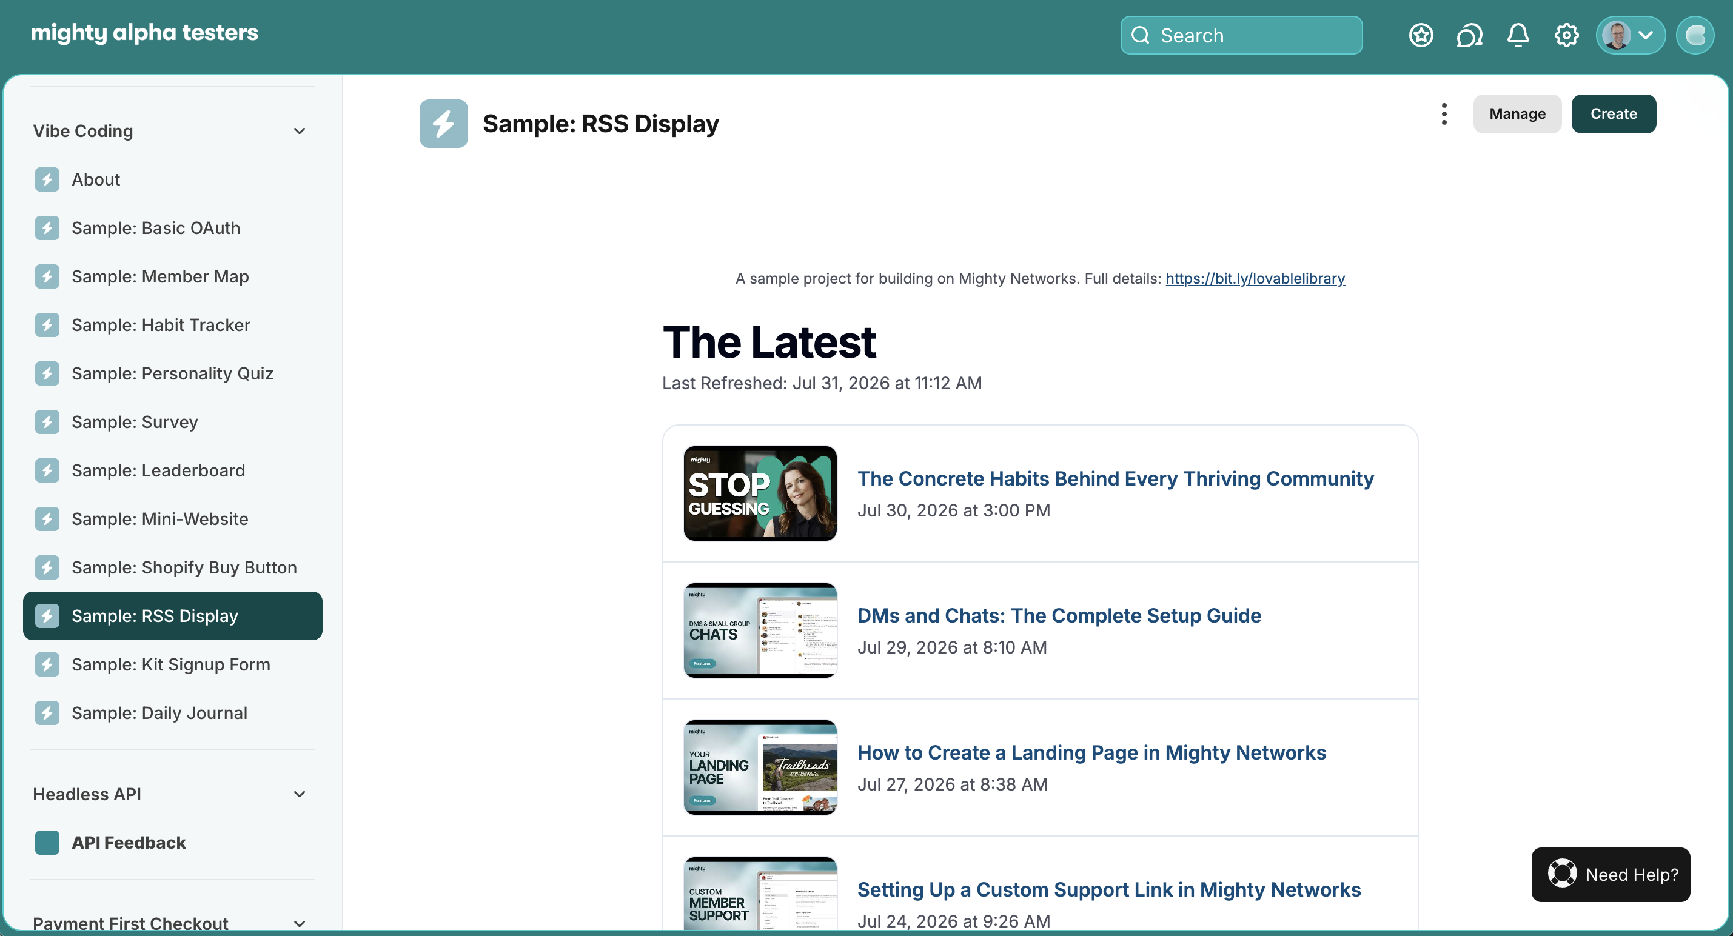Screen dimensions: 1733x936
Task: Click the Jul 27, 2026 at 8:38 AM date
Action: tap(952, 784)
